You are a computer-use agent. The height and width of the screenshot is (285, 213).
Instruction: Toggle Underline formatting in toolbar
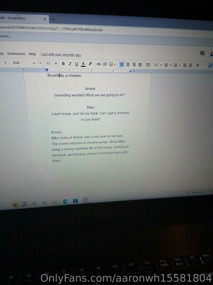coord(77,64)
